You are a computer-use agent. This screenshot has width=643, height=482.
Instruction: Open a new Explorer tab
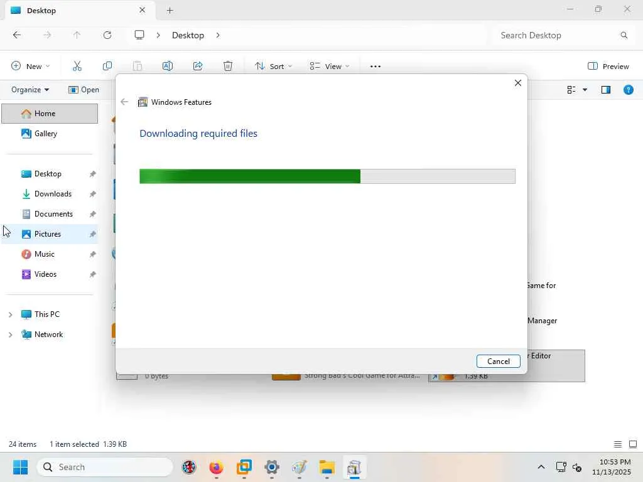170,10
